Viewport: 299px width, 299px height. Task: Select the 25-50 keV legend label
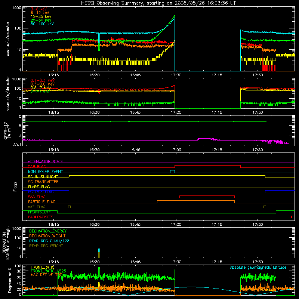pyautogui.click(x=41, y=20)
